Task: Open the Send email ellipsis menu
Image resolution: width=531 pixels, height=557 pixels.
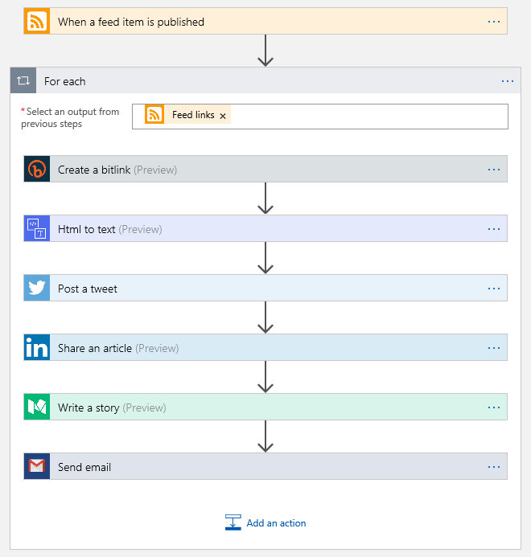Action: coord(494,467)
